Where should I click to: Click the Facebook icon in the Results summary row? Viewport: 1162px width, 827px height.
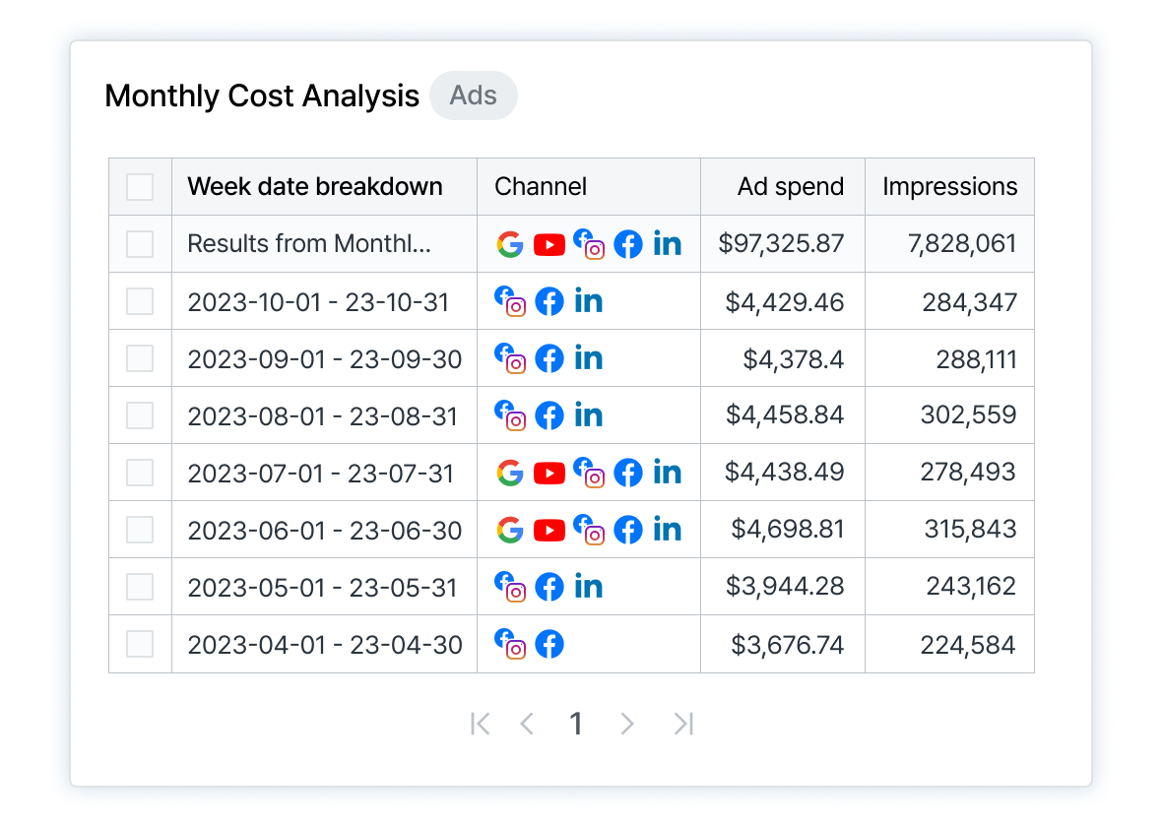(628, 243)
